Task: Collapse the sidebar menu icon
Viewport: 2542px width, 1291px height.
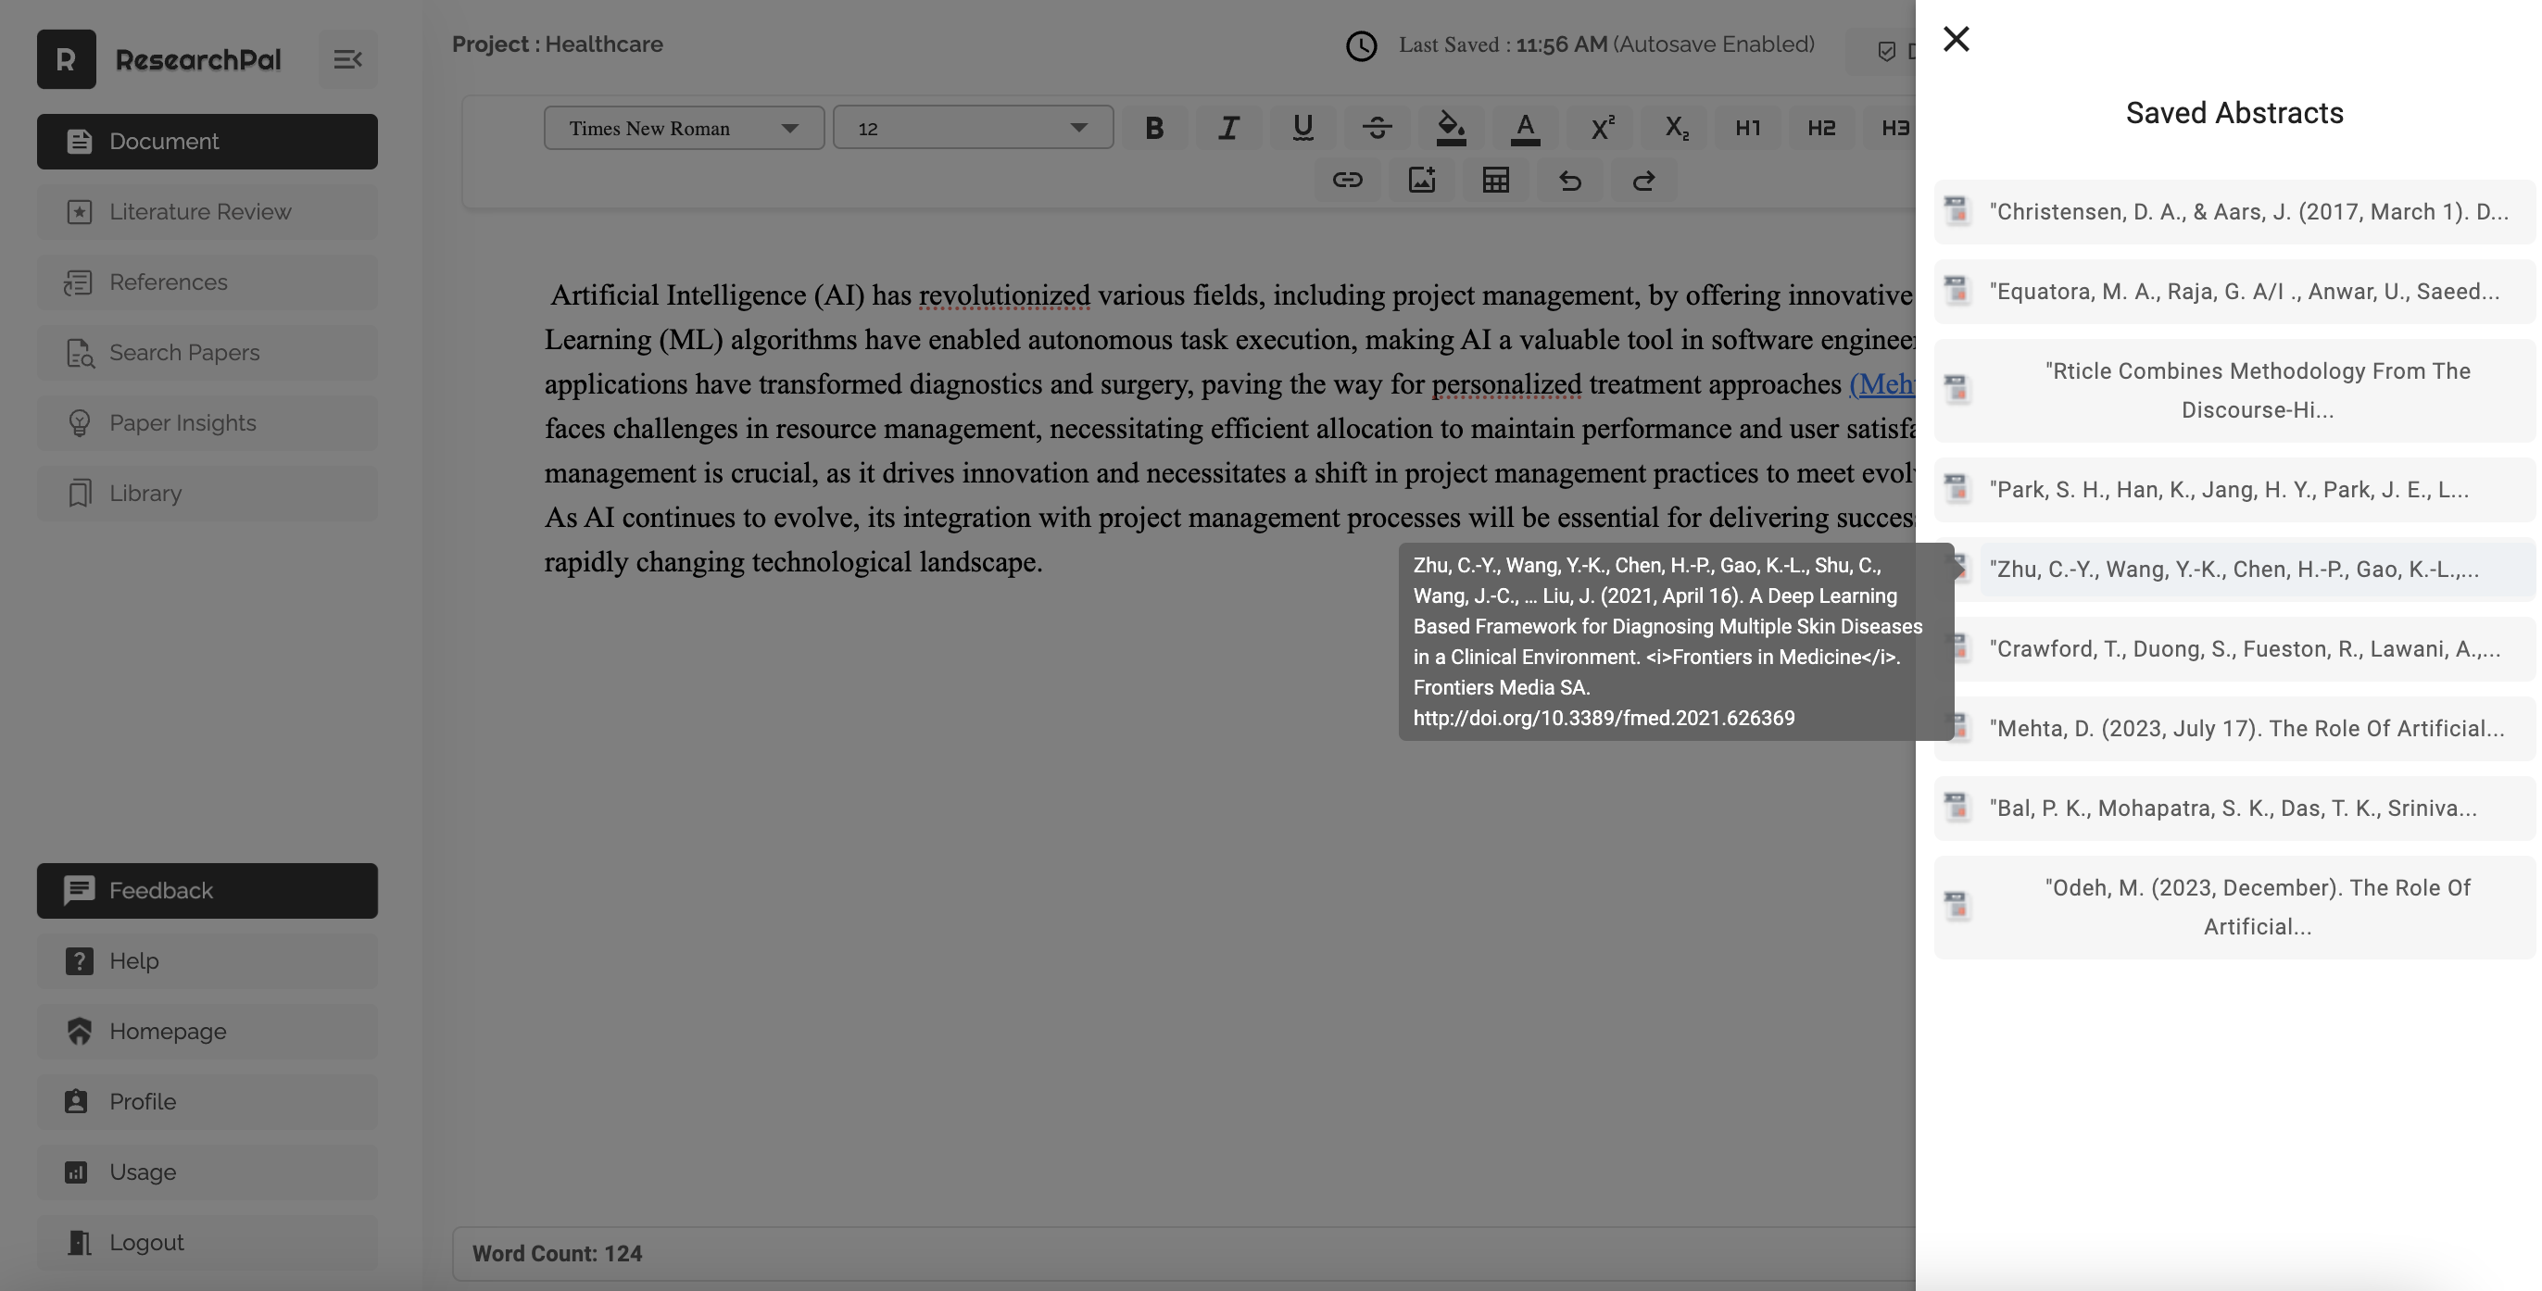Action: tap(347, 59)
